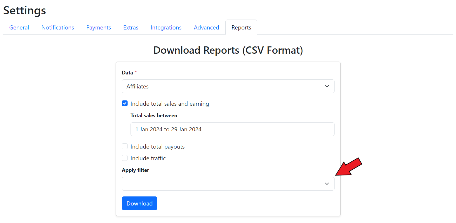Viewport: 456px width, 223px height.
Task: Click the 'Total sales between' field label
Action: (x=154, y=116)
